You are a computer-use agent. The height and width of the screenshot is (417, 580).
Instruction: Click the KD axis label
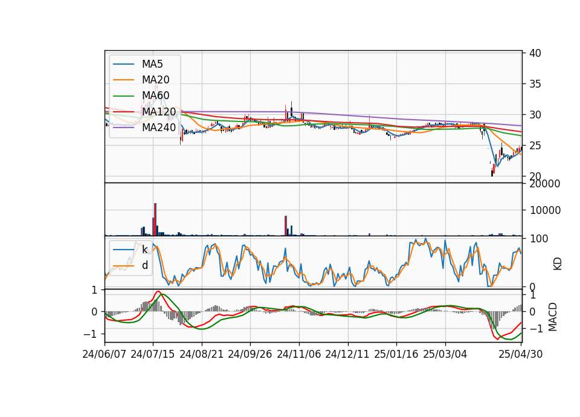(x=558, y=264)
